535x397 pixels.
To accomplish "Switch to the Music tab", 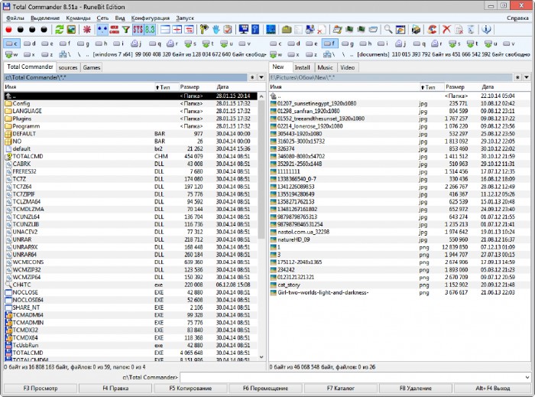I will 325,67.
